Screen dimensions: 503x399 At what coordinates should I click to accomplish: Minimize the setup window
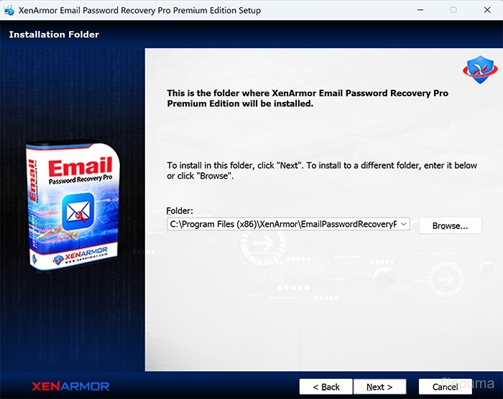[420, 10]
